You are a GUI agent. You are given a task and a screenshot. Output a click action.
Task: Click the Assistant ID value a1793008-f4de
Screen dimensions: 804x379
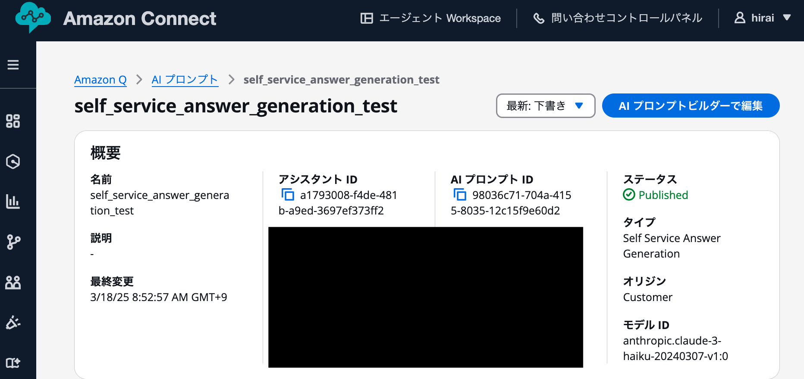[337, 203]
